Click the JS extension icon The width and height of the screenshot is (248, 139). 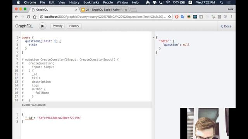click(x=214, y=17)
